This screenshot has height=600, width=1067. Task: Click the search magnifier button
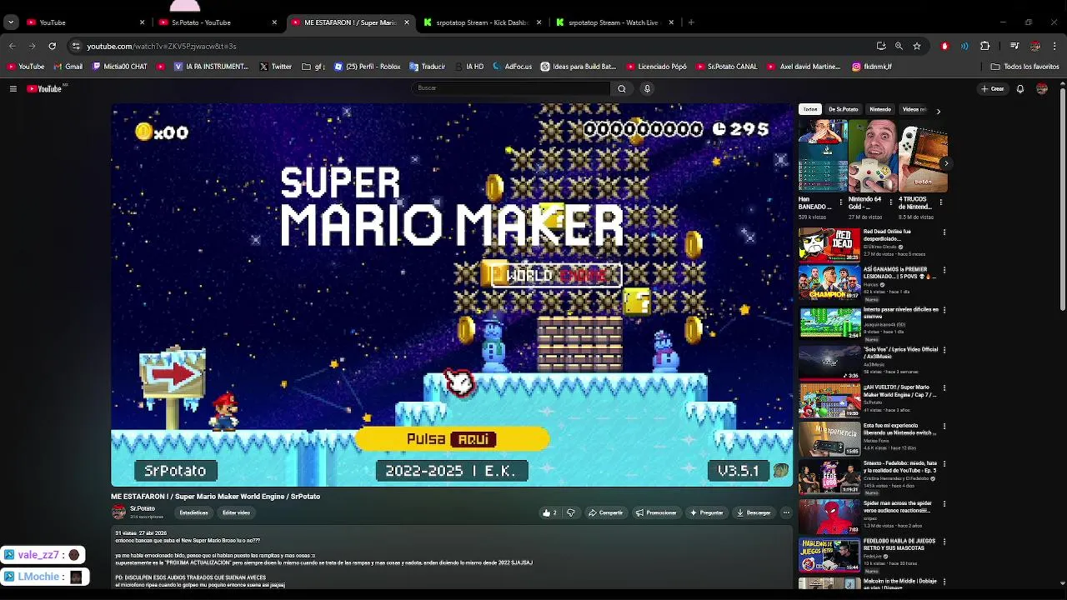(622, 88)
